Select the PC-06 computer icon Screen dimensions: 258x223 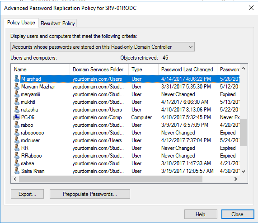coord(17,117)
